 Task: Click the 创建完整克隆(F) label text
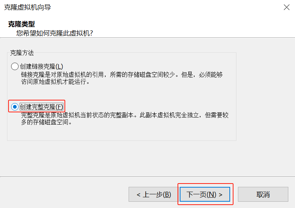click(42, 107)
